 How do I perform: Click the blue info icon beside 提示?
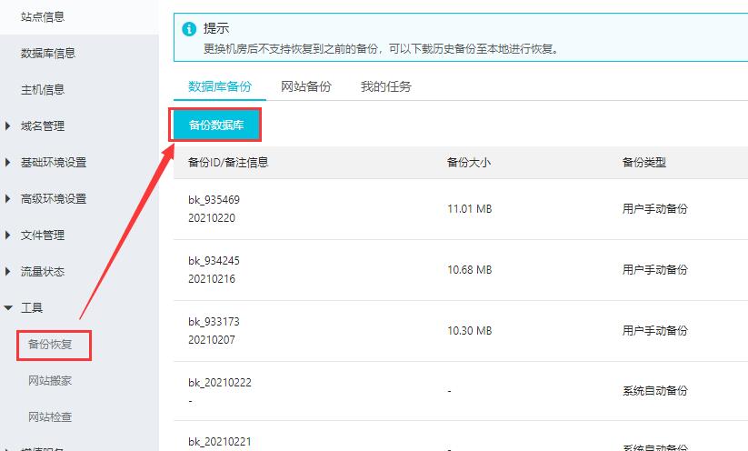(x=189, y=29)
